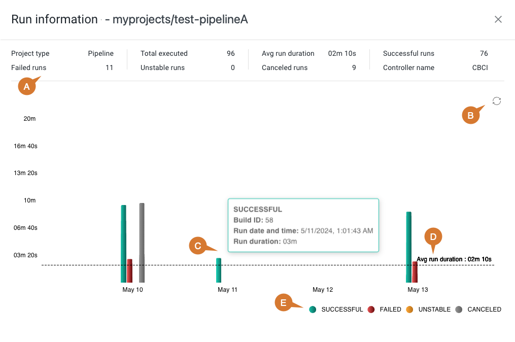The height and width of the screenshot is (342, 515).
Task: Click the tall green May 10 bar
Action: pos(123,244)
